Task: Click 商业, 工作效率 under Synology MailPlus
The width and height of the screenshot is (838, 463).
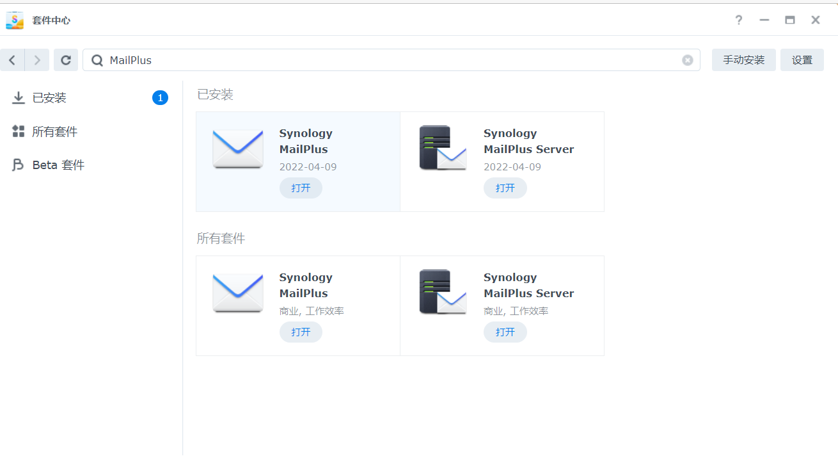Action: [312, 311]
